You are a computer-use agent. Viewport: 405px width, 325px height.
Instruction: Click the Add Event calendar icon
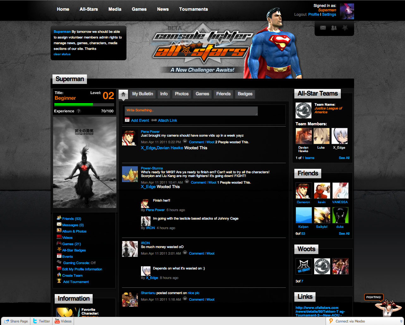tap(127, 120)
